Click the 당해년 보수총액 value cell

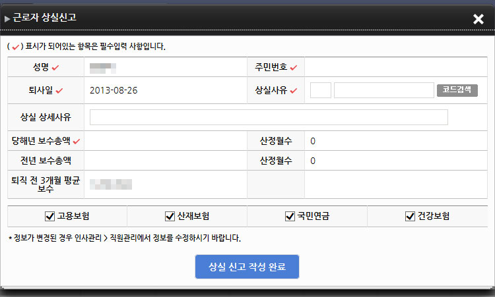click(x=165, y=141)
